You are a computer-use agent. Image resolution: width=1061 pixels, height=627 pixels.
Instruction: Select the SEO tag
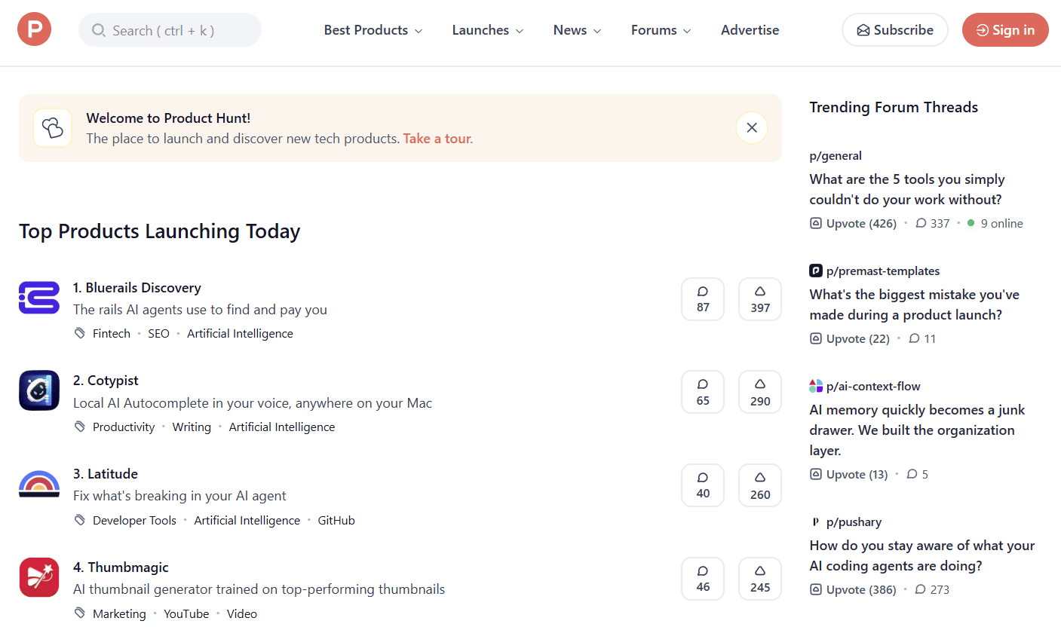(158, 333)
